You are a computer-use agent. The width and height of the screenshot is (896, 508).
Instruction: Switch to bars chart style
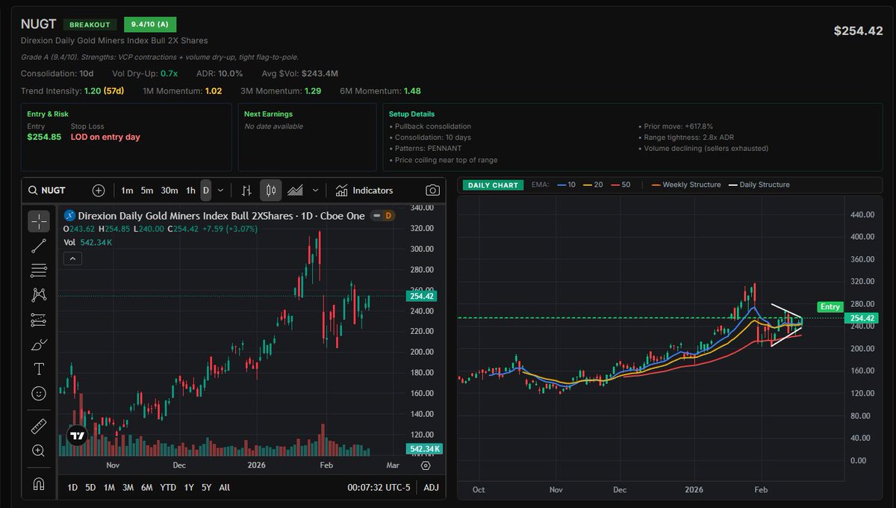246,190
